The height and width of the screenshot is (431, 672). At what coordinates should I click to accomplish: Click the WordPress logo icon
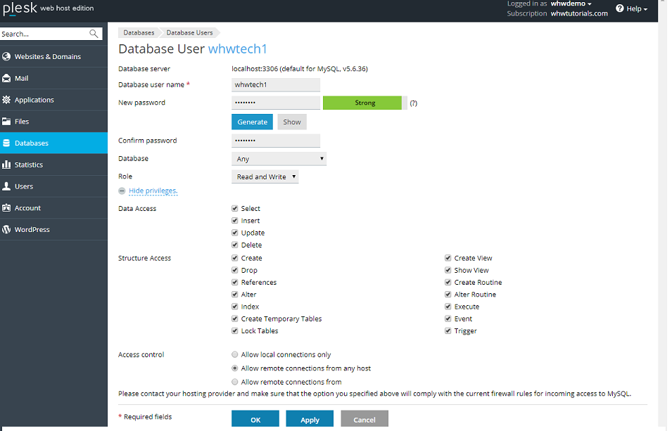pyautogui.click(x=6, y=230)
